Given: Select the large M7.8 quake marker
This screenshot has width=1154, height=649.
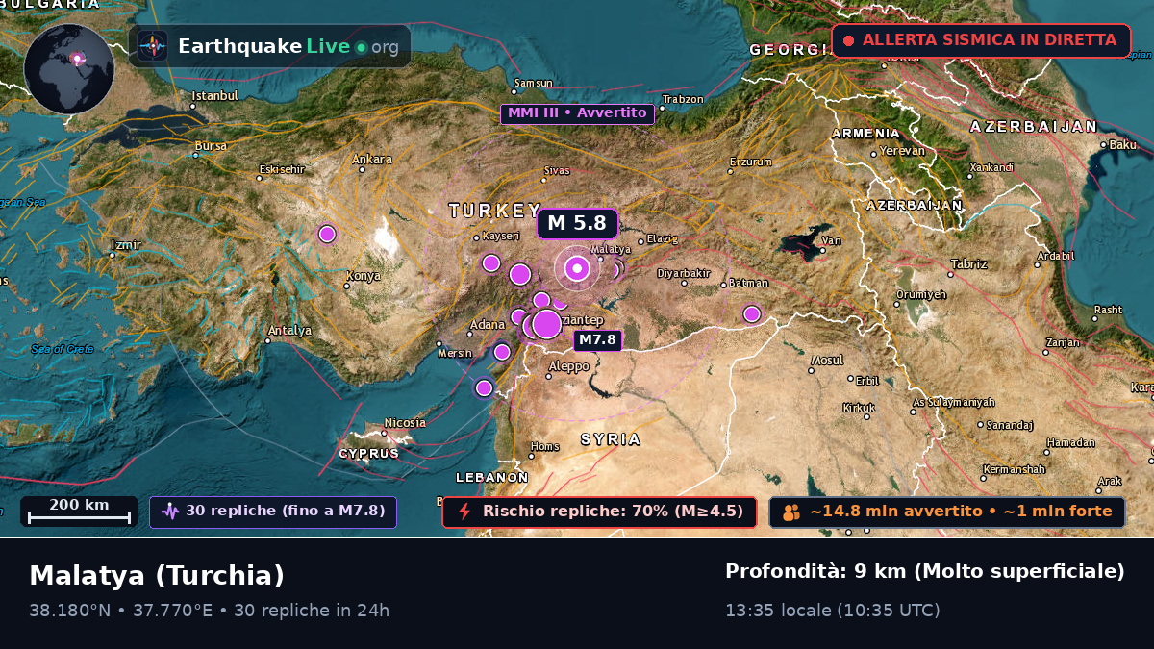Looking at the screenshot, I should (546, 324).
